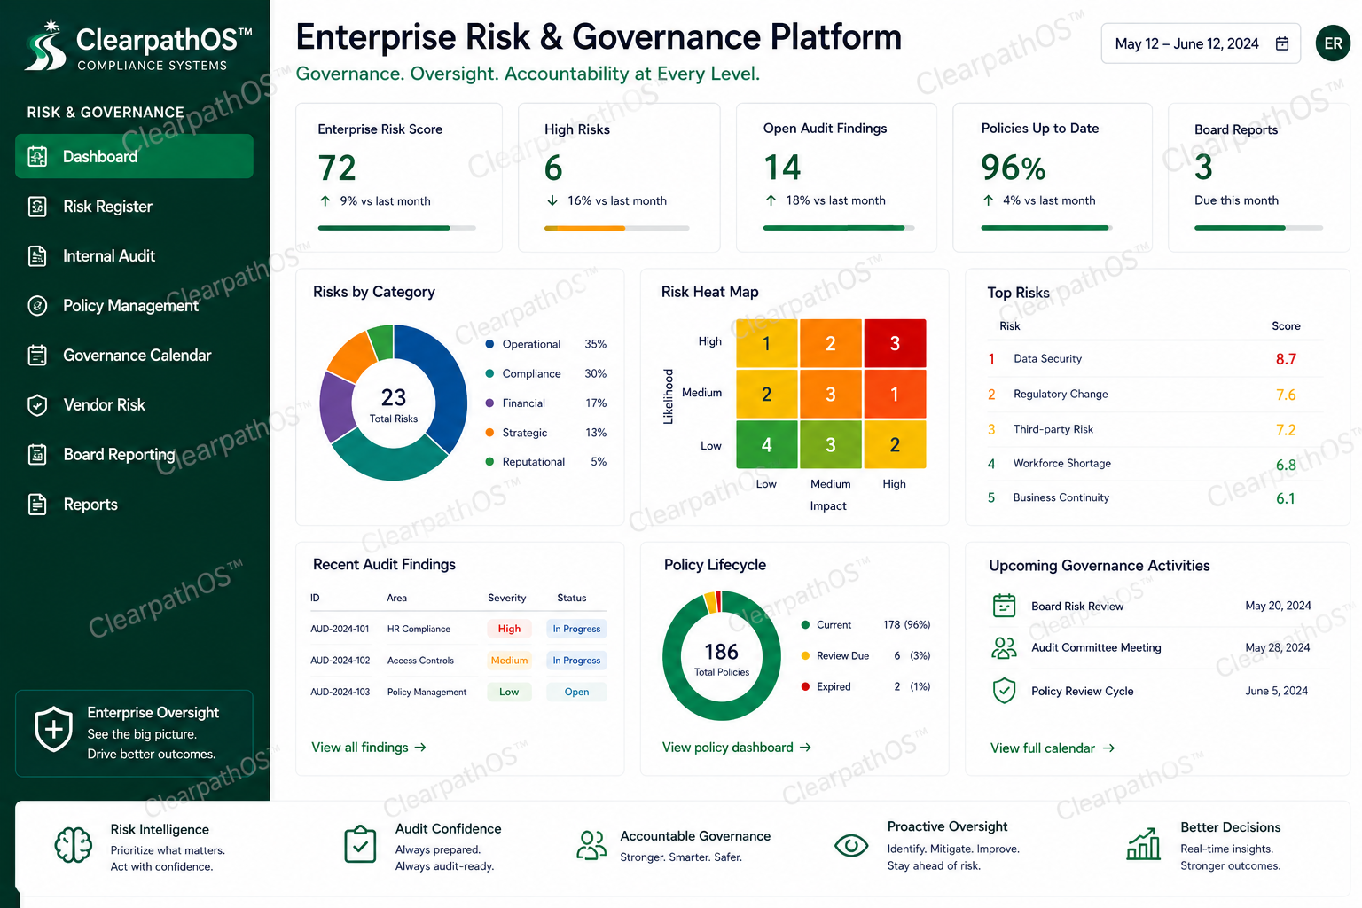Select the Business Continuity risk row
This screenshot has height=908, width=1362.
point(1155,498)
